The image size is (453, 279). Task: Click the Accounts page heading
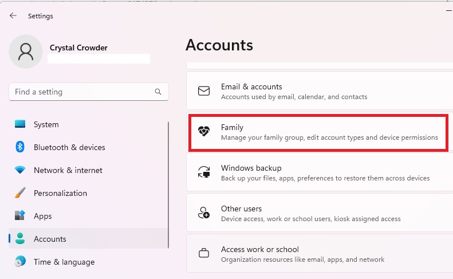(x=219, y=45)
